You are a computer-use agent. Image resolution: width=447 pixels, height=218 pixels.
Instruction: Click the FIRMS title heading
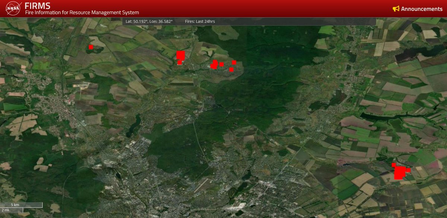coord(38,6)
